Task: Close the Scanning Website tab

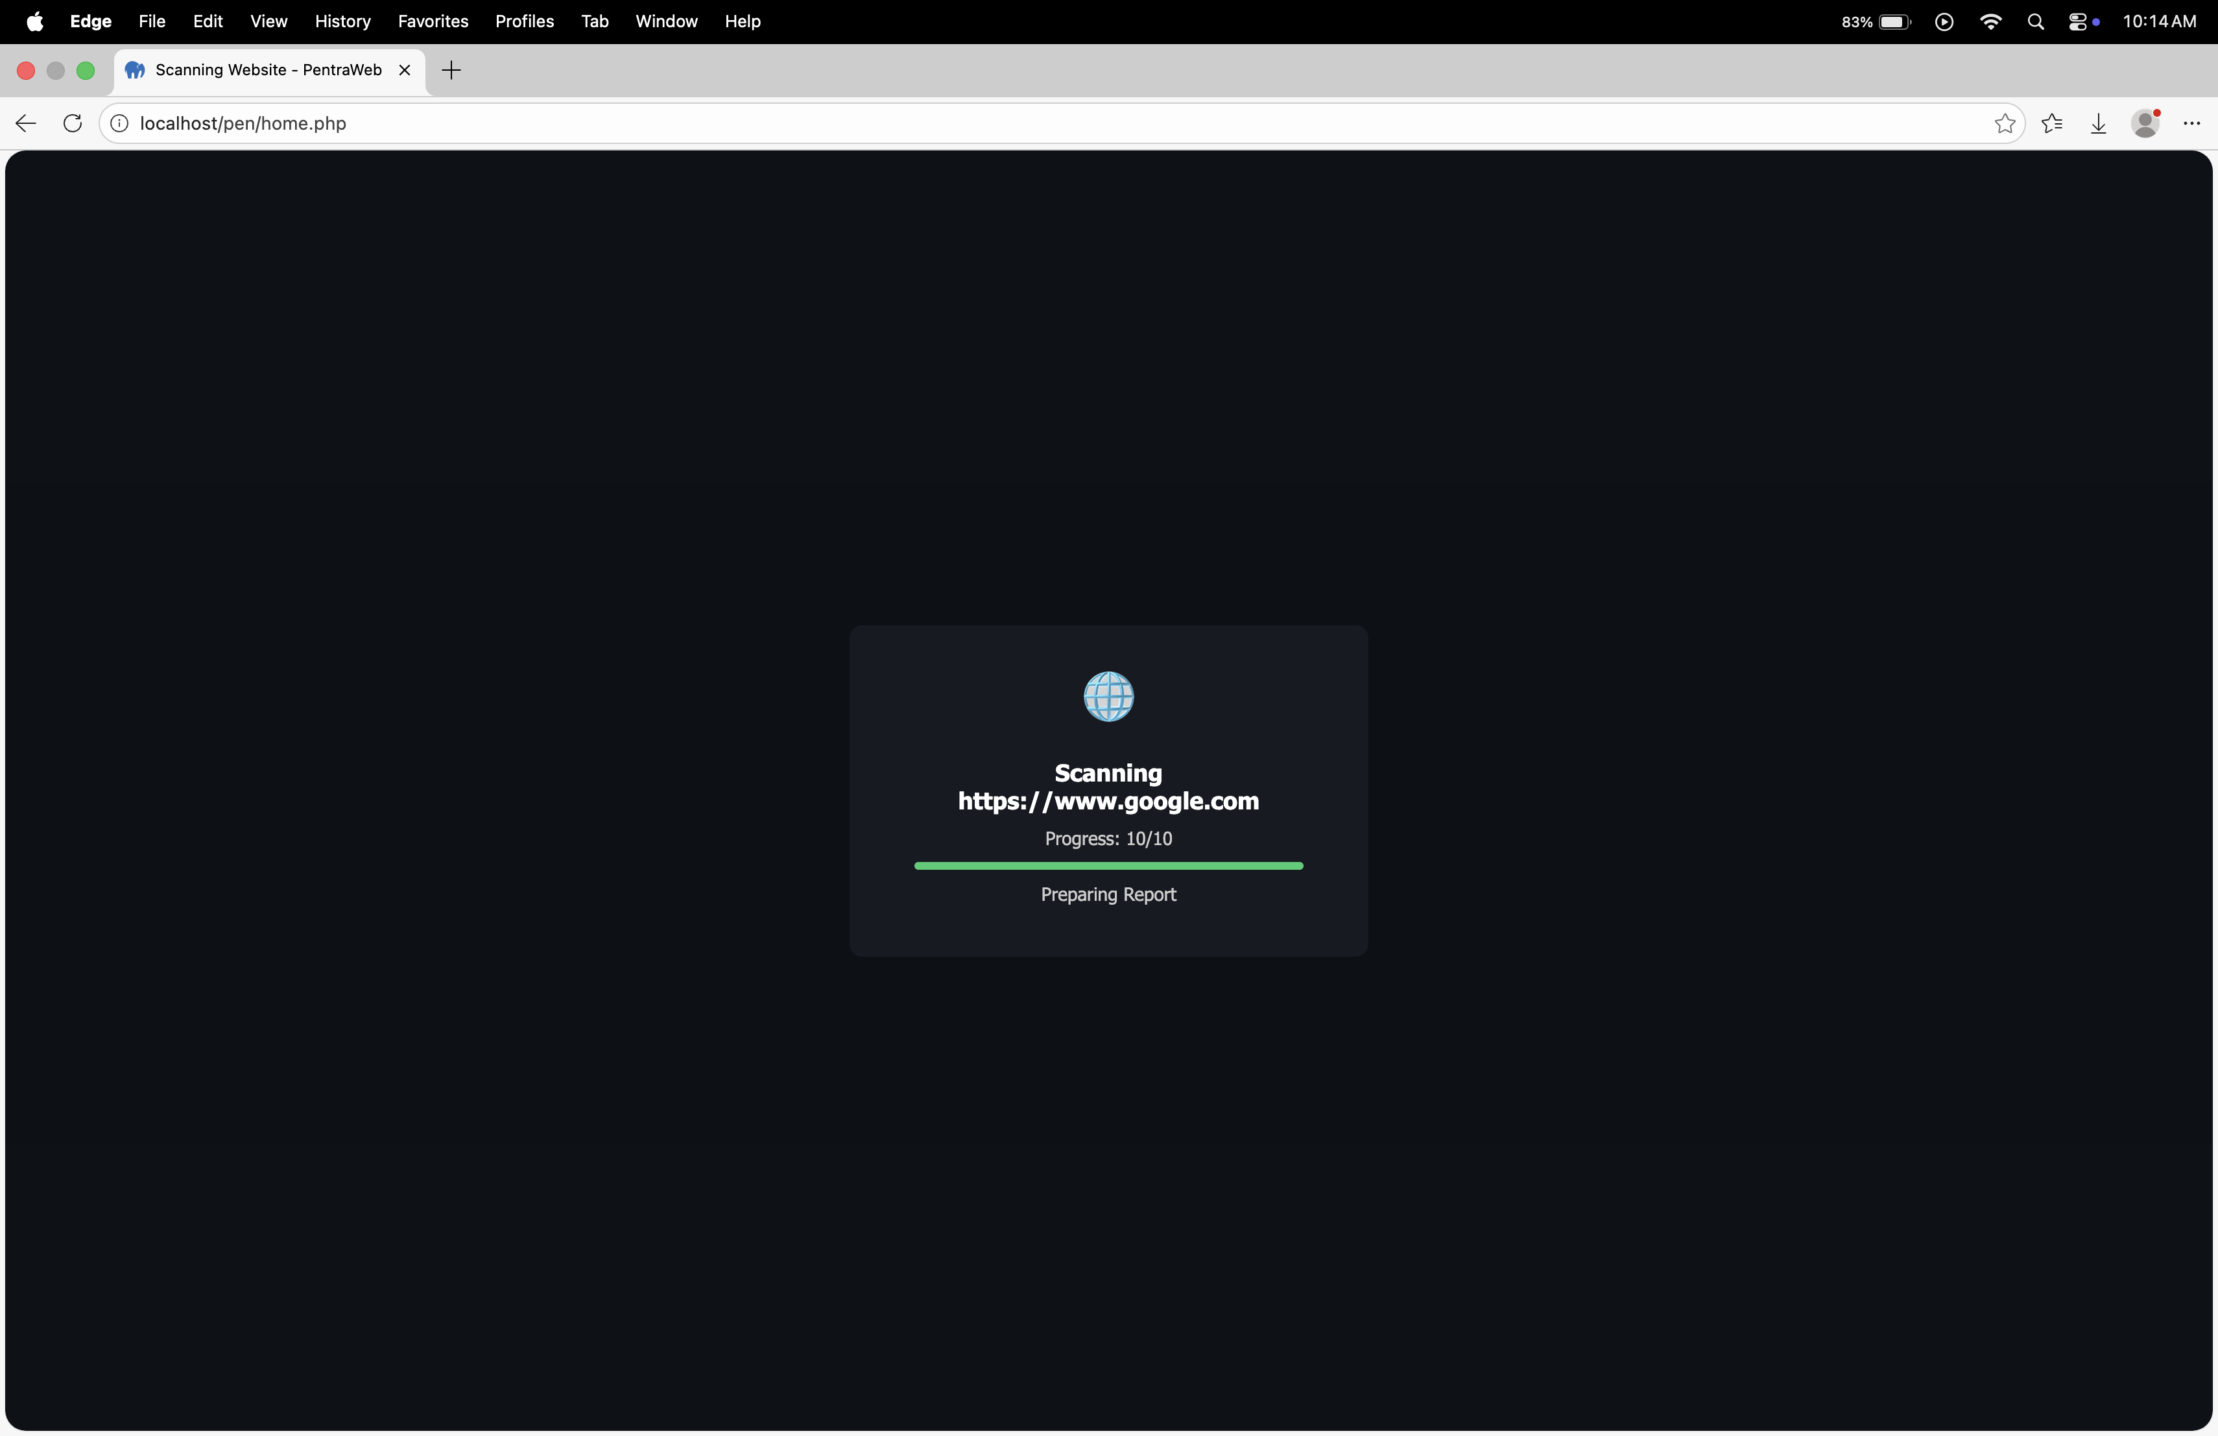Action: [405, 70]
